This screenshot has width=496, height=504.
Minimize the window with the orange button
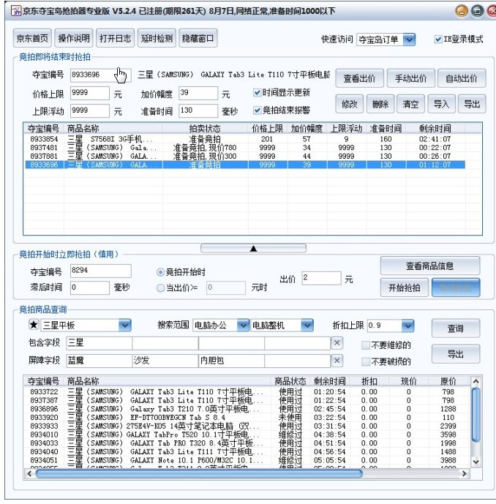(462, 11)
